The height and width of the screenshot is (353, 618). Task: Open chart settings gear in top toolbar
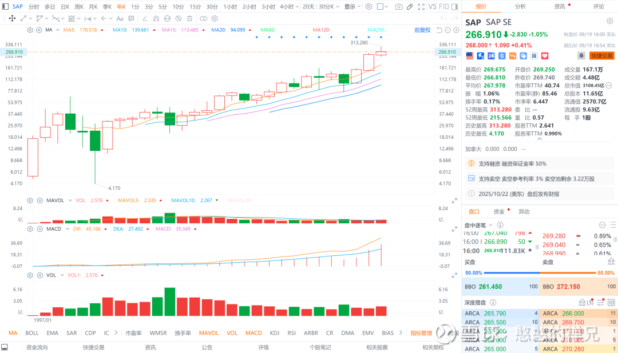coord(369,7)
